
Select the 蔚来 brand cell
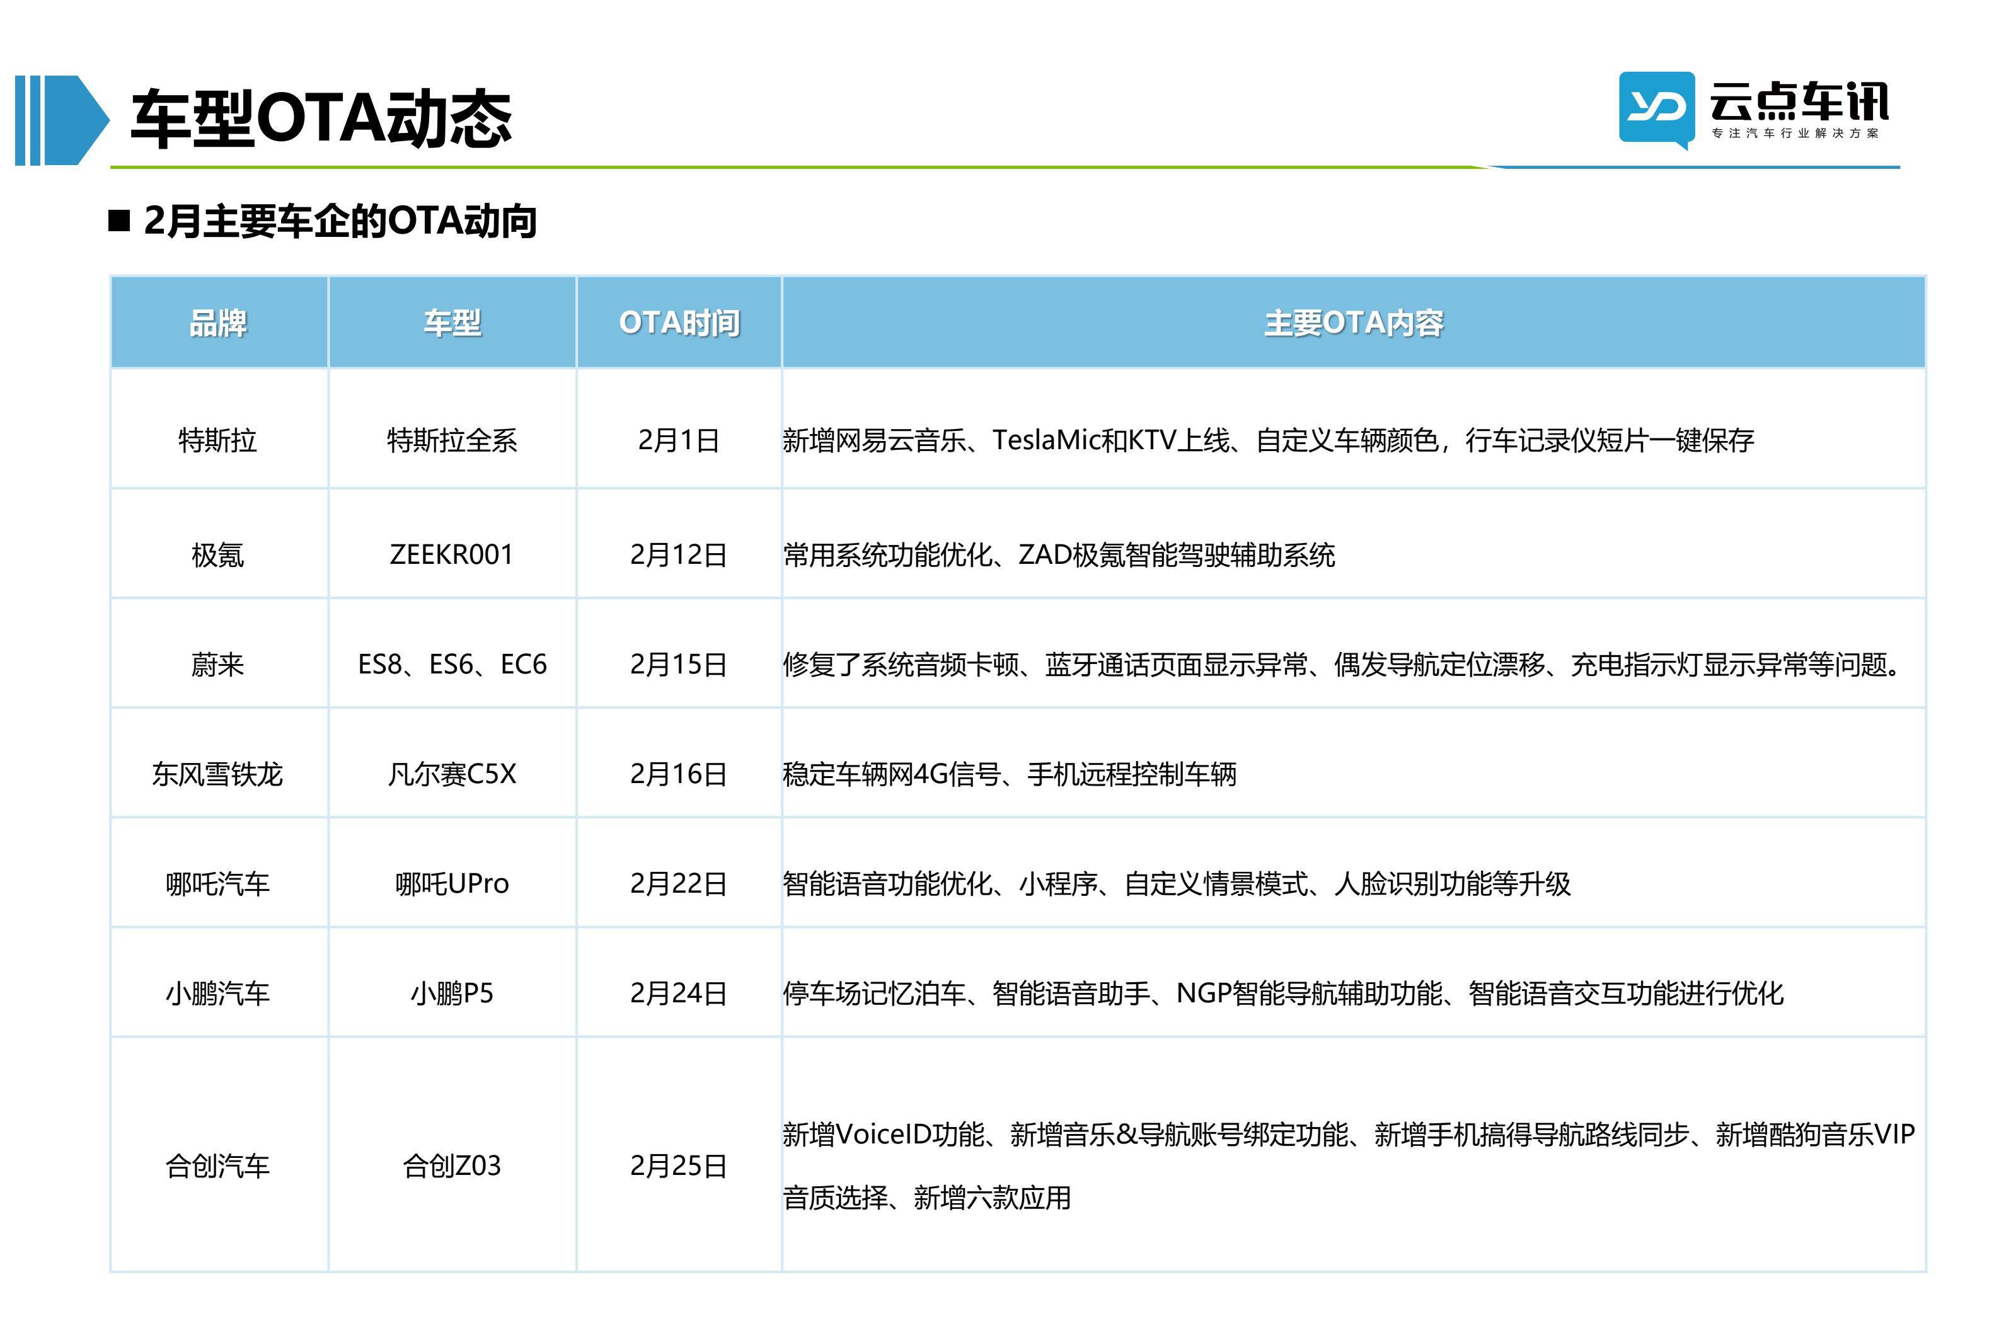click(219, 653)
